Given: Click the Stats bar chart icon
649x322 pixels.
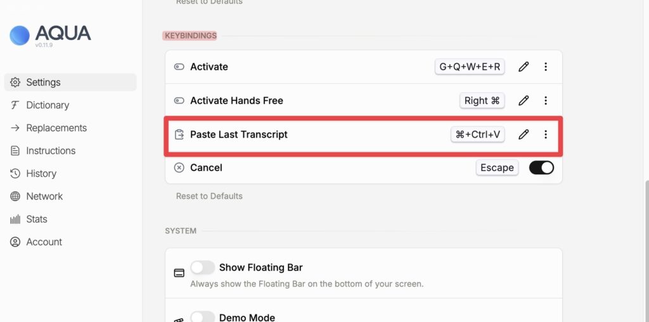Looking at the screenshot, I should click(x=15, y=219).
